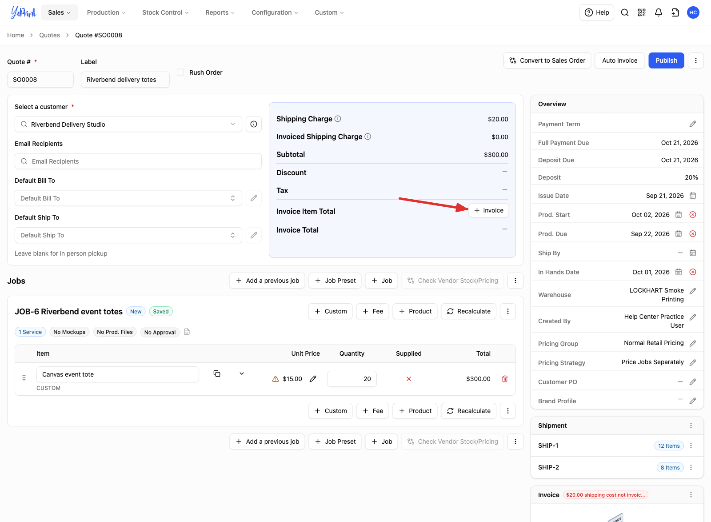The image size is (711, 522).
Task: Open the Reports menu
Action: [220, 12]
